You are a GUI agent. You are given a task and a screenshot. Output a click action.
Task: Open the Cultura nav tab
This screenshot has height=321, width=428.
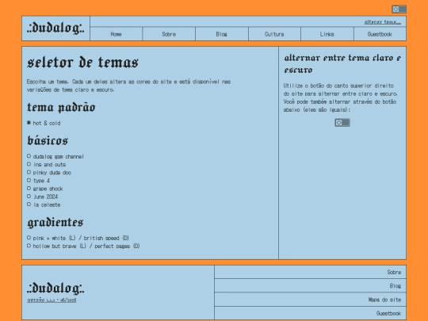click(x=274, y=34)
